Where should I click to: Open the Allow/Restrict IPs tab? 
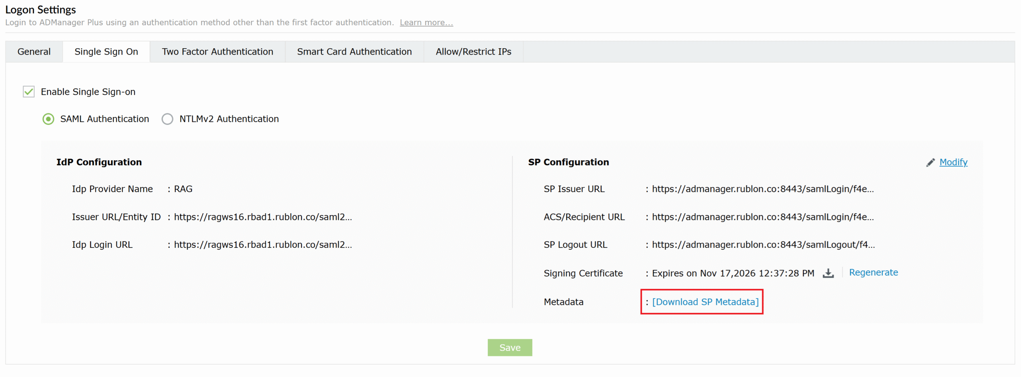click(x=473, y=52)
